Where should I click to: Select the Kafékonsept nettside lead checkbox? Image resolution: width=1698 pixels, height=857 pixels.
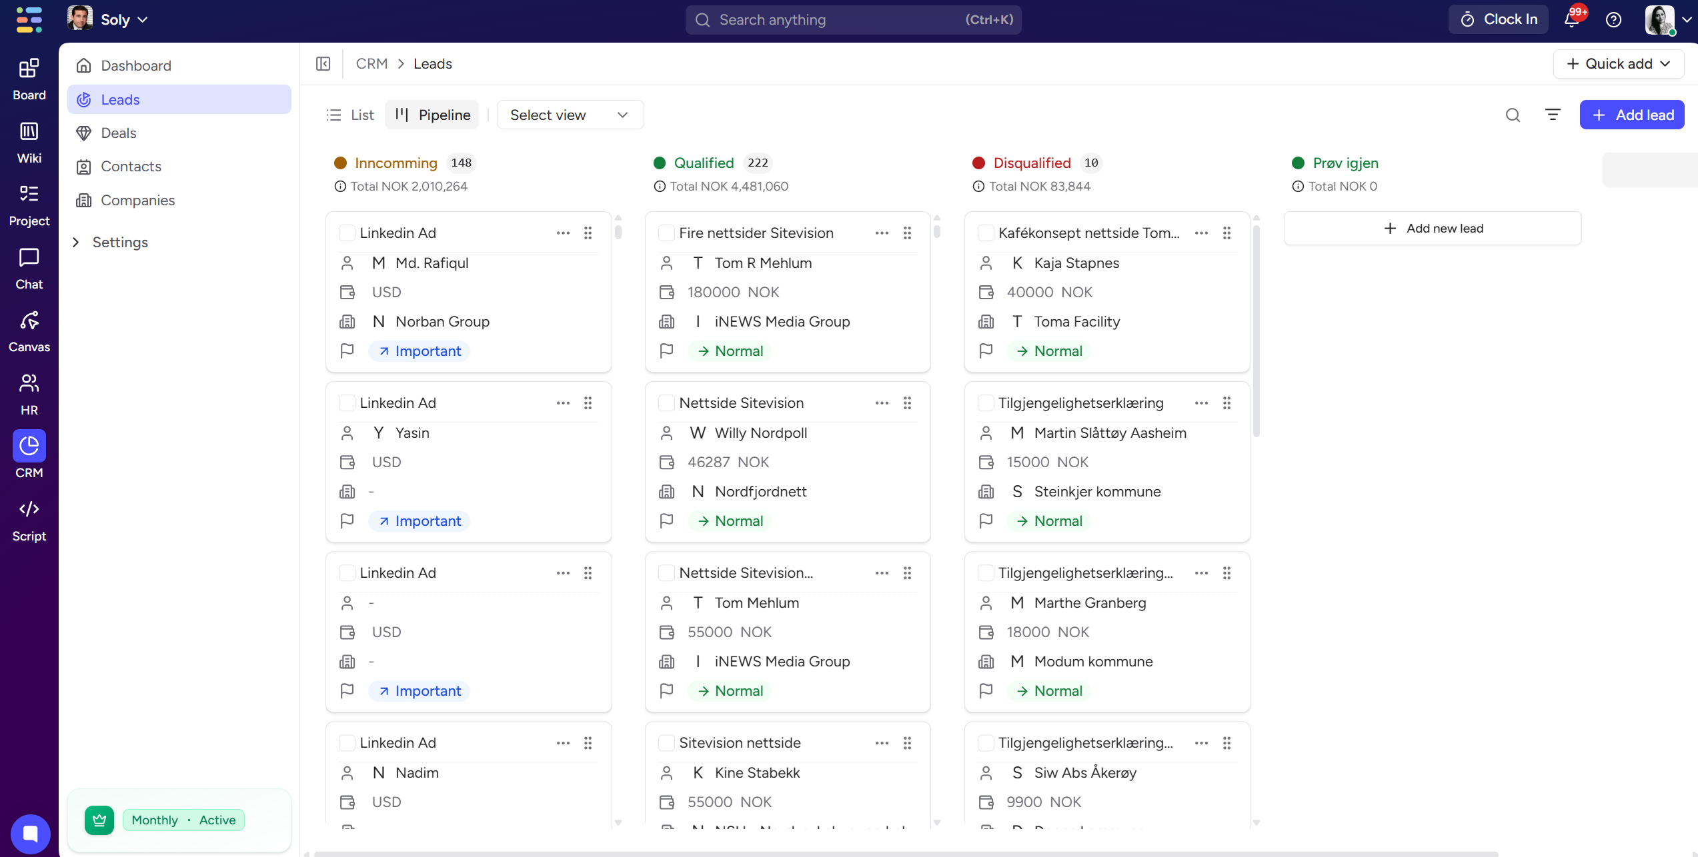pos(985,233)
